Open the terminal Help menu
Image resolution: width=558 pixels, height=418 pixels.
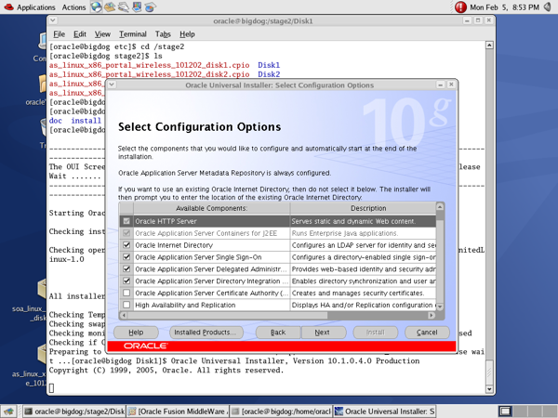187,34
